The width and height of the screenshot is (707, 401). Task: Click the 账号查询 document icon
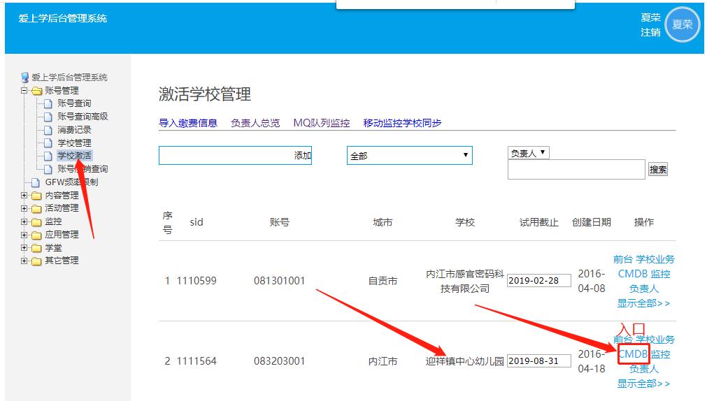48,104
